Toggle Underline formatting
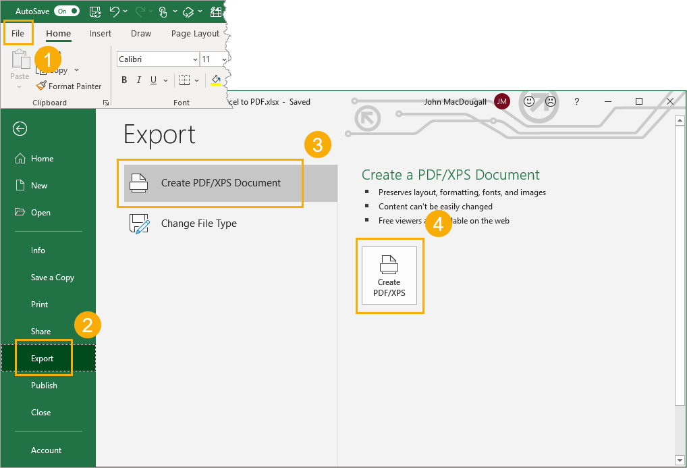687x468 pixels. click(x=153, y=80)
